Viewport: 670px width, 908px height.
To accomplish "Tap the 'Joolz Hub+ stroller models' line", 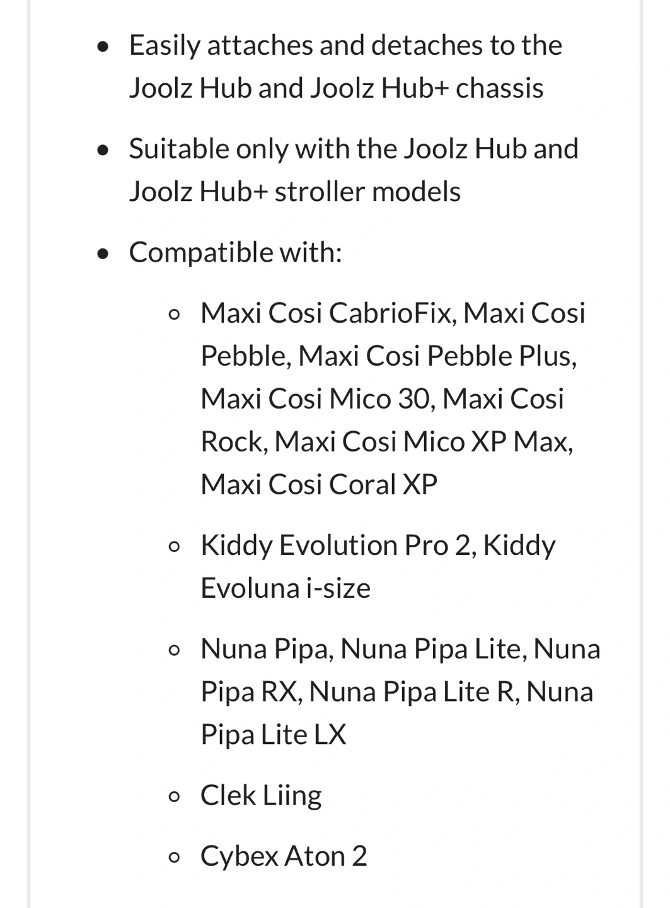I will (295, 192).
